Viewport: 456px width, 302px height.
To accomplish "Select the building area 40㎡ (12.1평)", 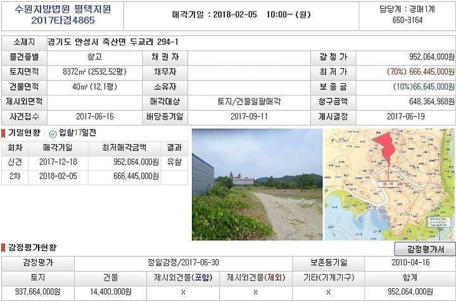I will click(94, 87).
